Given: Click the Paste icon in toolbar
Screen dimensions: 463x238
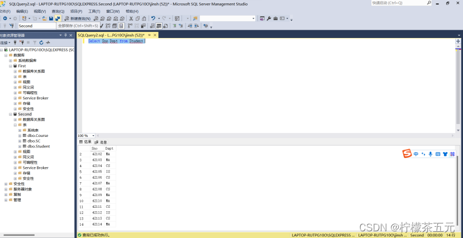Looking at the screenshot, I should 144,18.
